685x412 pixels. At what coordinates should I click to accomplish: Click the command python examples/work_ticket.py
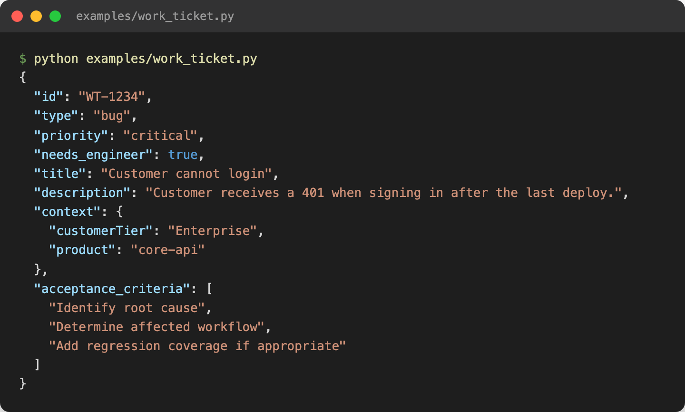click(x=146, y=59)
